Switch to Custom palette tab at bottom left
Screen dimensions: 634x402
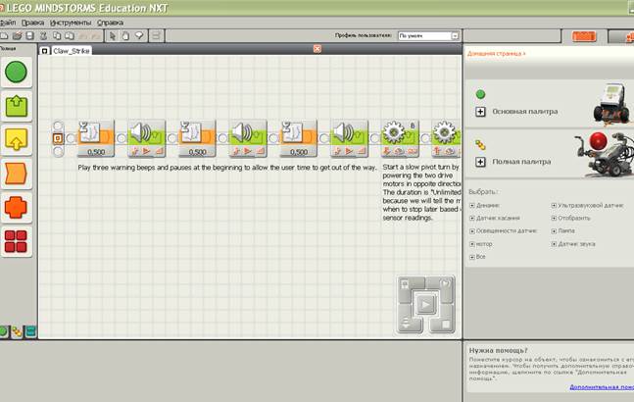pos(30,332)
